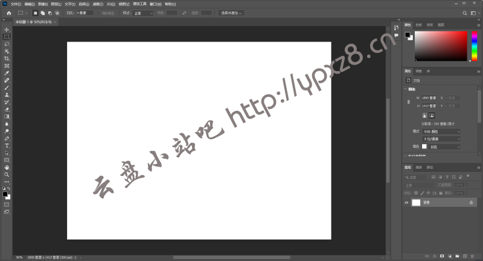Viewport: 483px width, 261px height.
Task: Select the Eyedropper tool
Action: 7,73
